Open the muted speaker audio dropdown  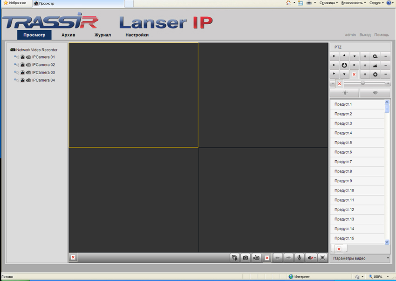coord(311,258)
